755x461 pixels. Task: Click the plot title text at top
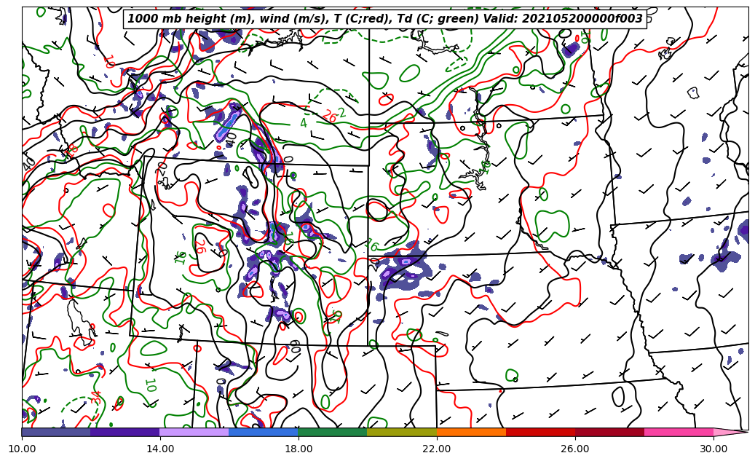[385, 19]
